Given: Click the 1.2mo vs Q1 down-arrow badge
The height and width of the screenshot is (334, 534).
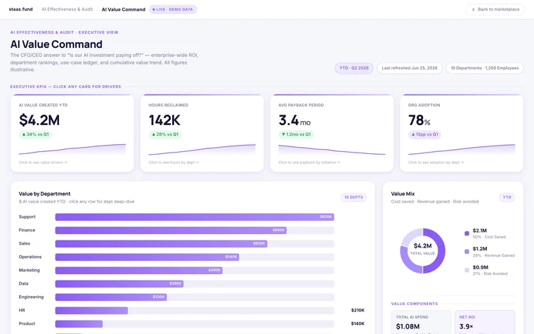Looking at the screenshot, I should pyautogui.click(x=296, y=134).
